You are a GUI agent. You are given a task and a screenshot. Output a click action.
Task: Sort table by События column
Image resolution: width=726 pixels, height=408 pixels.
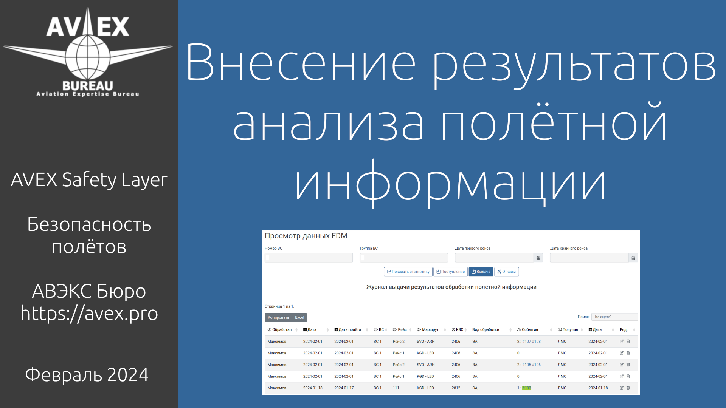click(529, 330)
